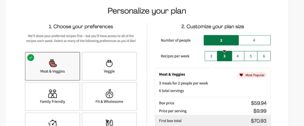304x126 pixels.
Task: Select the Family Friendly preference card
Action: tap(52, 97)
